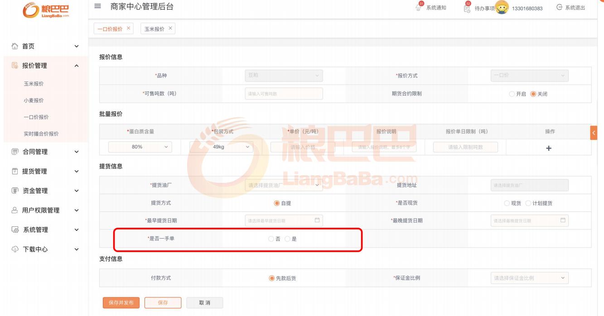
Task: Enable futures contract limit 开启 radio
Action: click(512, 94)
